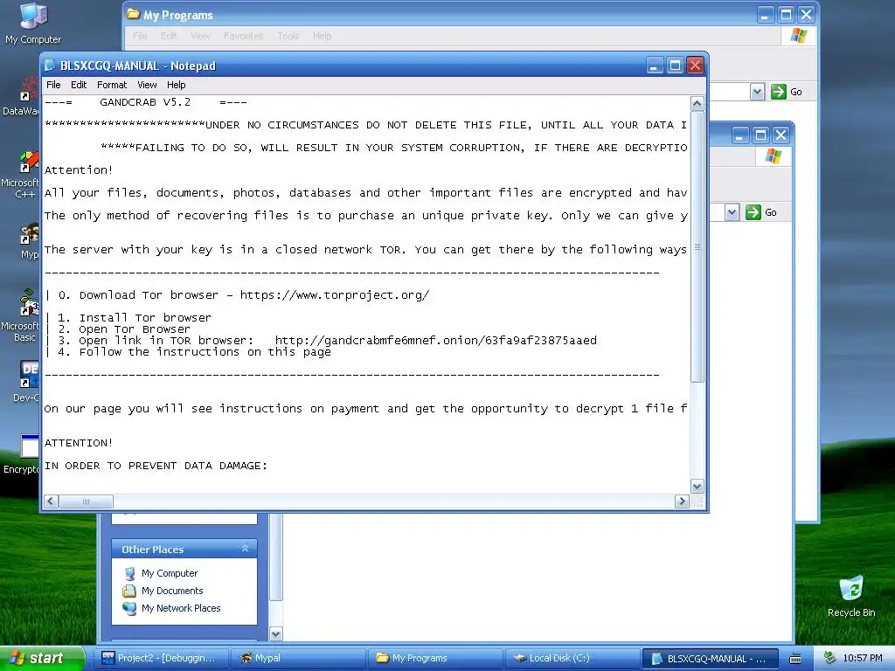
Task: Click the gandcrabmfe6mnef.onion link text
Action: 435,341
